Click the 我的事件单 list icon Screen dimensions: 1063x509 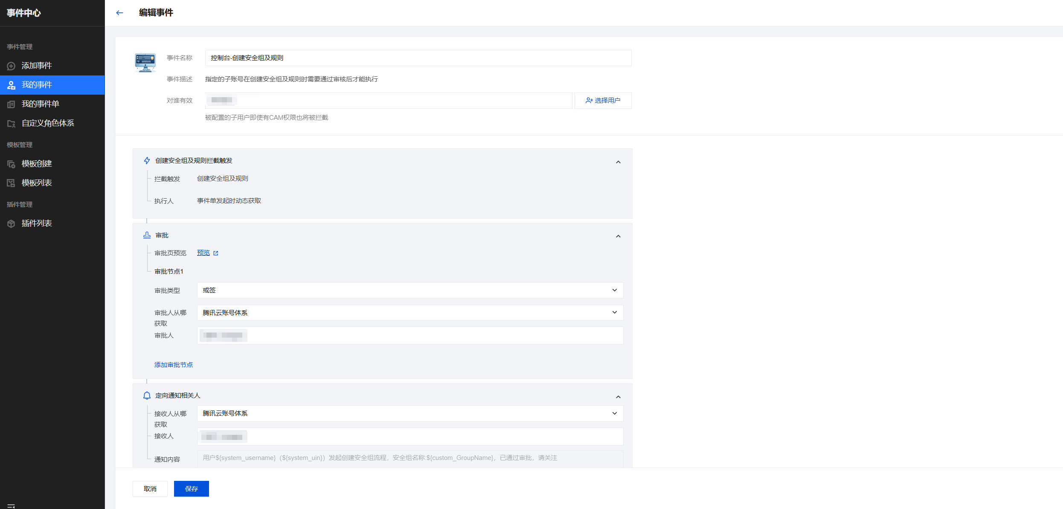tap(11, 104)
